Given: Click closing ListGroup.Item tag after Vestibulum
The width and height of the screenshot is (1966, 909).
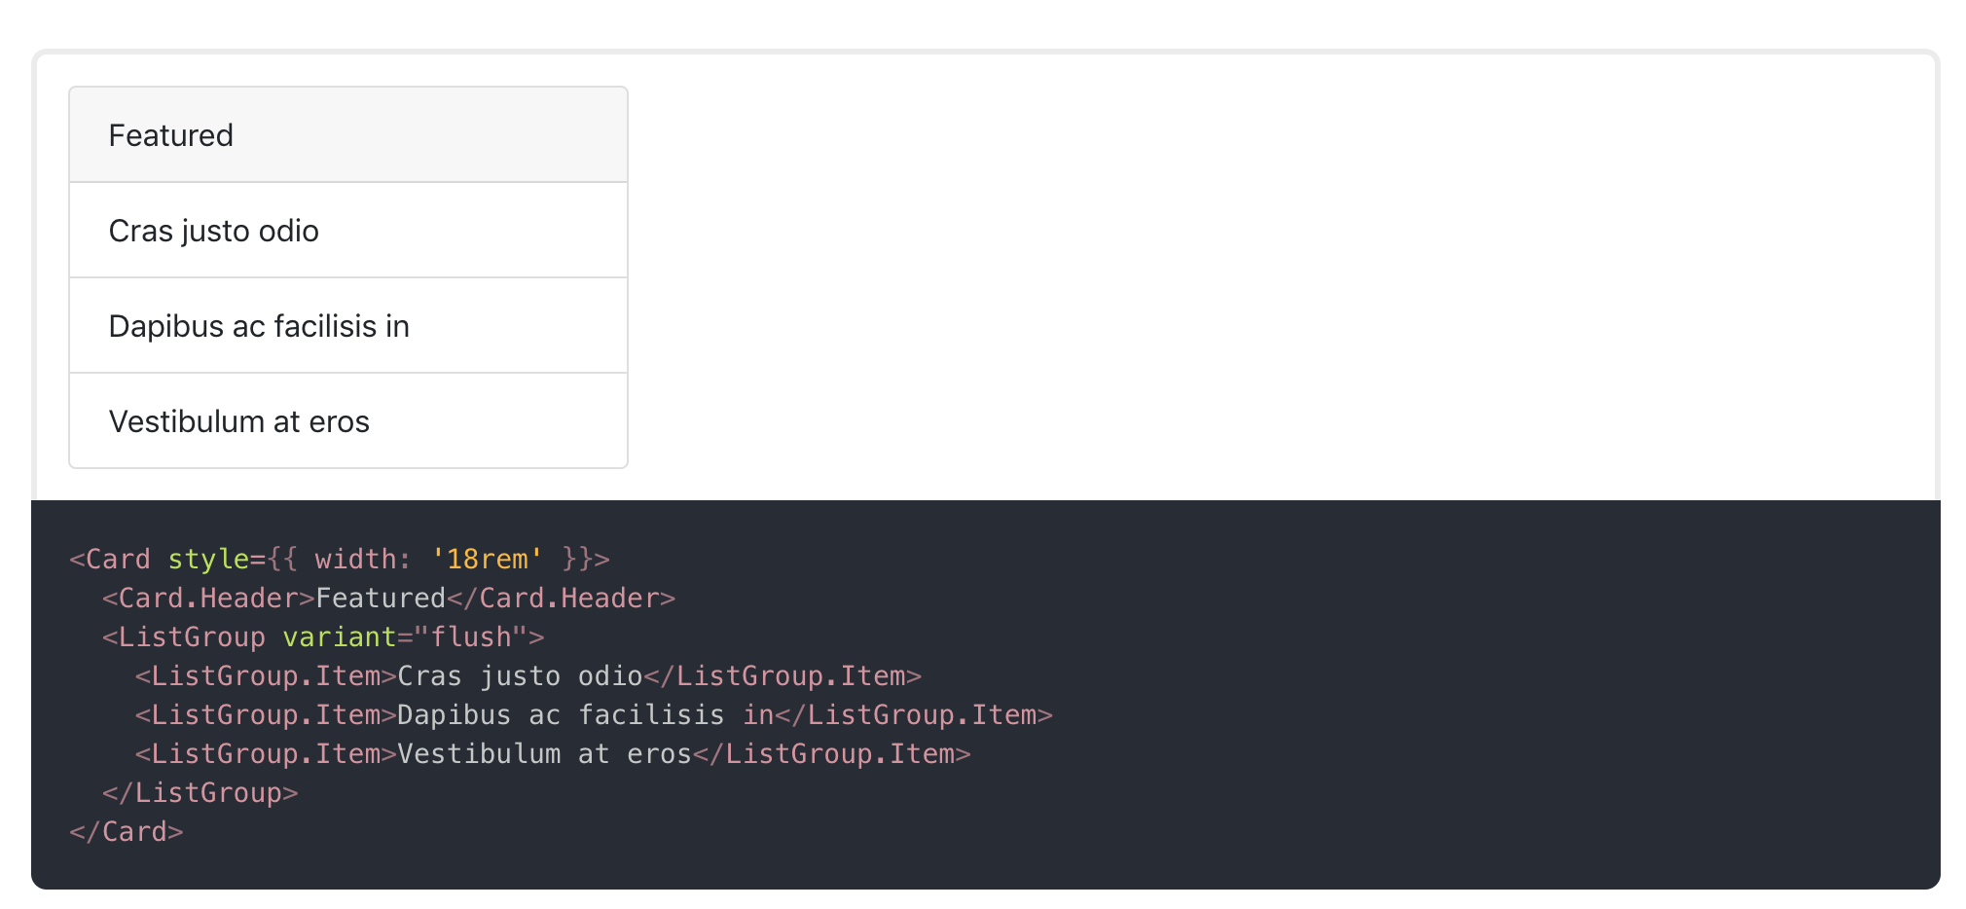Looking at the screenshot, I should coord(831,753).
